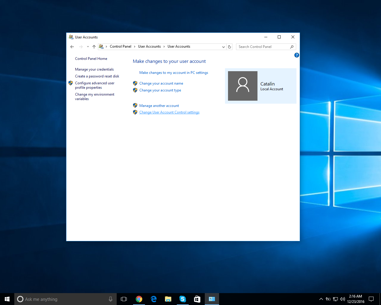Launch Microsoft Edge from taskbar
381x305 pixels.
(x=154, y=299)
